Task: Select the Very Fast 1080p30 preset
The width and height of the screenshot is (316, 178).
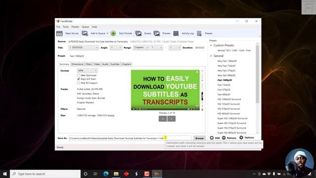Action: (227, 61)
